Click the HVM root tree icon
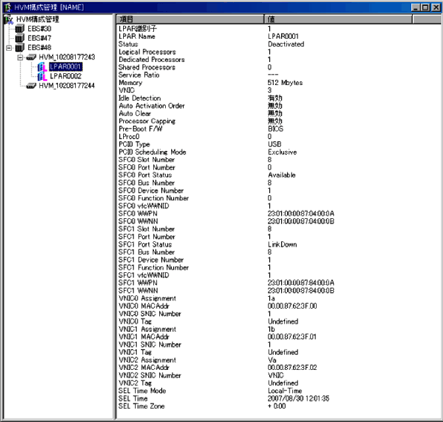Image resolution: width=443 pixels, height=422 pixels. point(9,20)
